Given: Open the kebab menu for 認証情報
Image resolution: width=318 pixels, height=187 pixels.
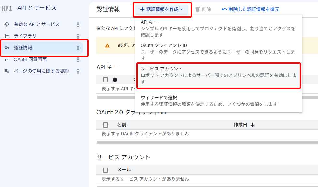Looking at the screenshot, I should click(x=78, y=48).
